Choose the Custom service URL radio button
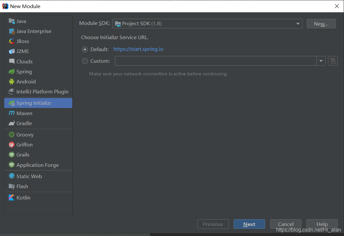Viewport: 344px width, 236px height. point(85,61)
